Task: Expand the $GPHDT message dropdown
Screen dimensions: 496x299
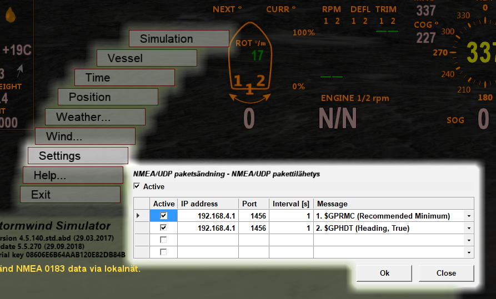Action: tap(469, 228)
